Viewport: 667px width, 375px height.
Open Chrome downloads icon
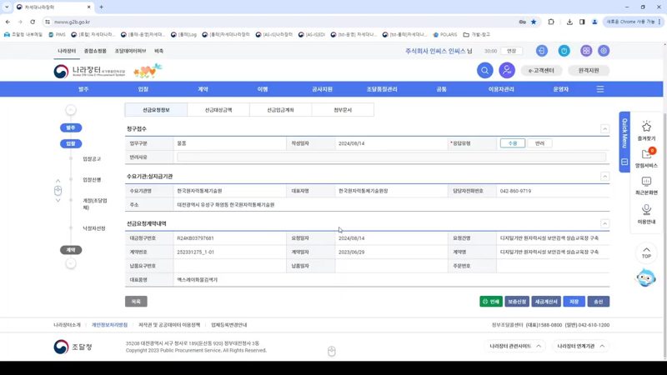[x=569, y=22]
